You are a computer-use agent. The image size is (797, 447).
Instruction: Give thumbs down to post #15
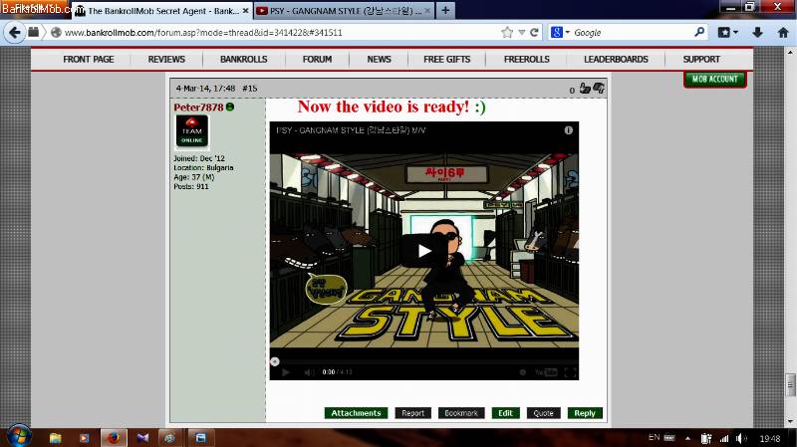599,89
